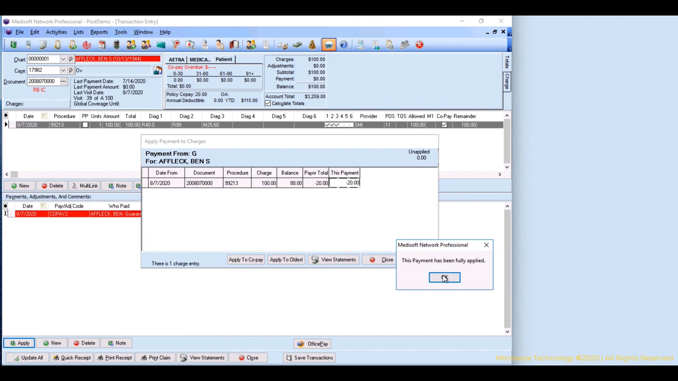Click the red bullseye Collection List icon
Image resolution: width=678 pixels, height=381 pixels.
pos(87,44)
